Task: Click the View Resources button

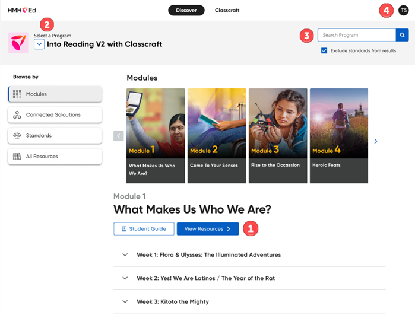Action: point(208,229)
